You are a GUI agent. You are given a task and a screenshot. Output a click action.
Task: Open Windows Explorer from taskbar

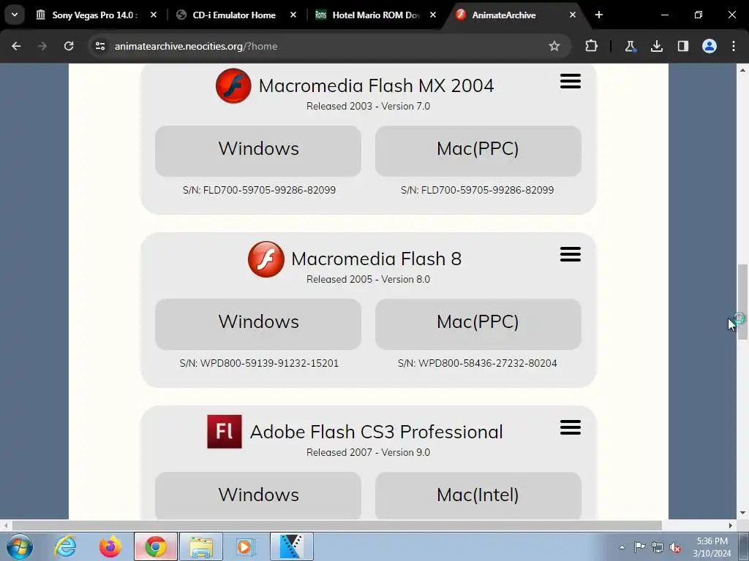(201, 546)
